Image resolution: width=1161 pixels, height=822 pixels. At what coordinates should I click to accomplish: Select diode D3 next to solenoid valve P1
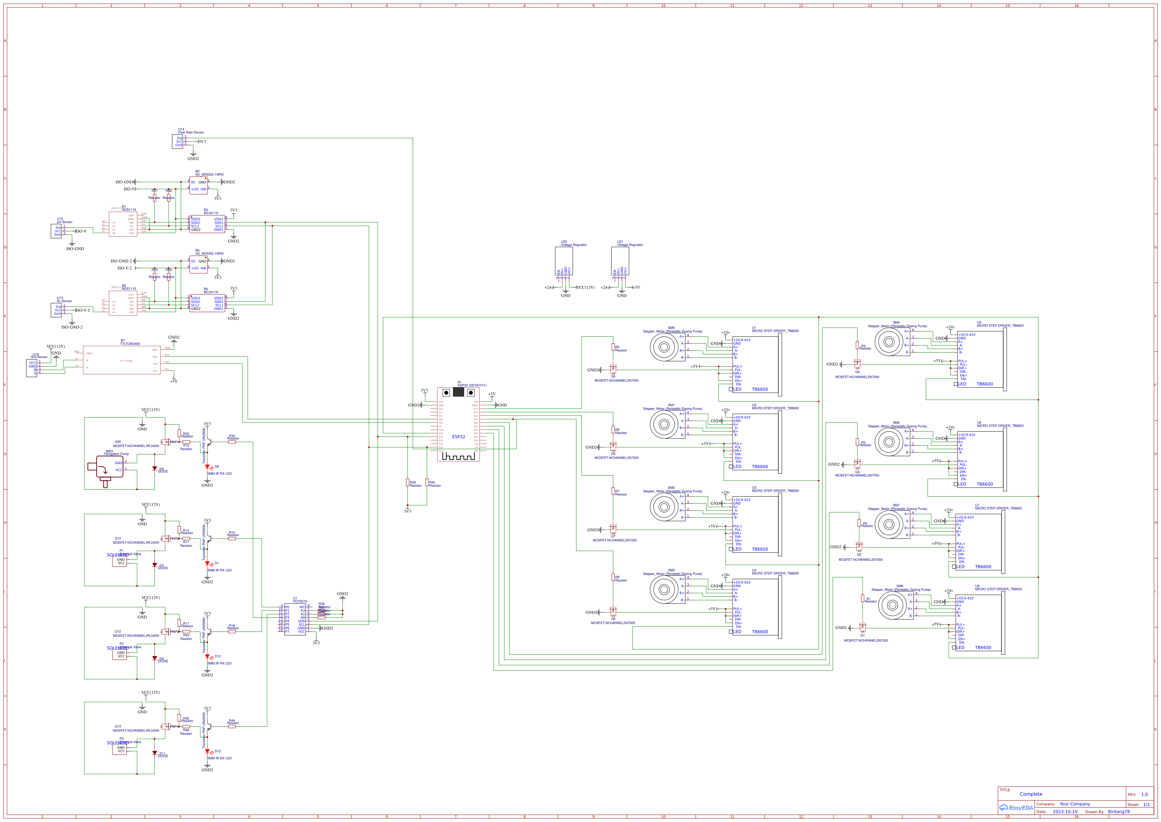point(154,565)
